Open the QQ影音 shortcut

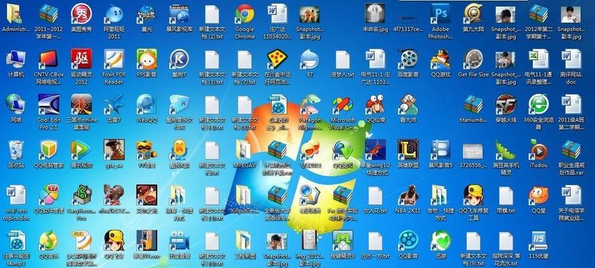408,241
